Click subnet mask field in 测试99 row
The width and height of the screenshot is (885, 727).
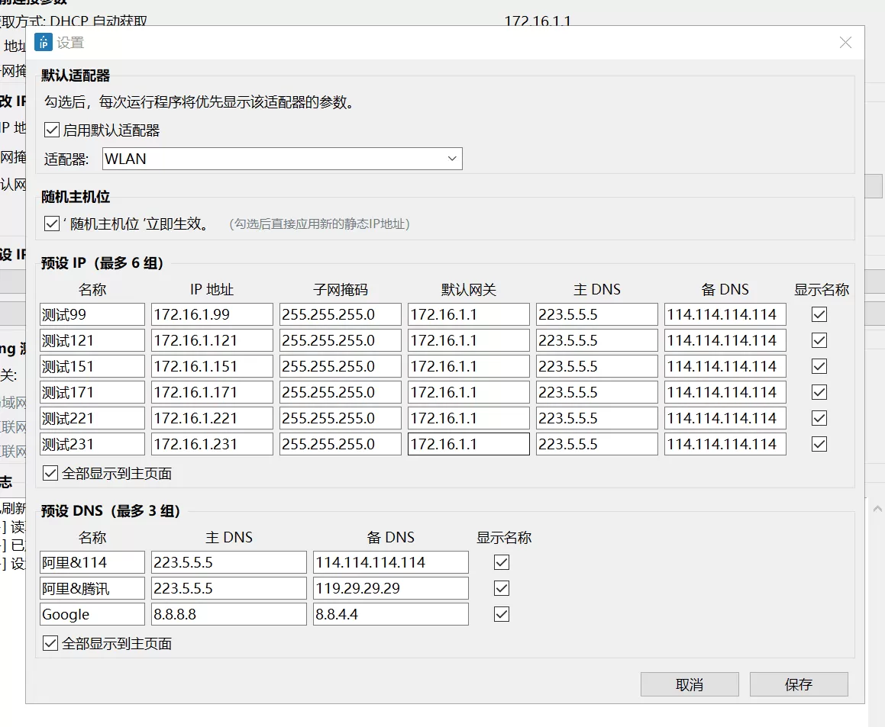point(341,314)
